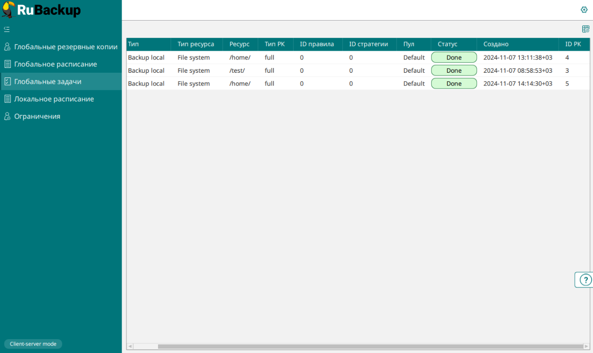
Task: Select Глобальные задачи menu item
Action: point(48,82)
